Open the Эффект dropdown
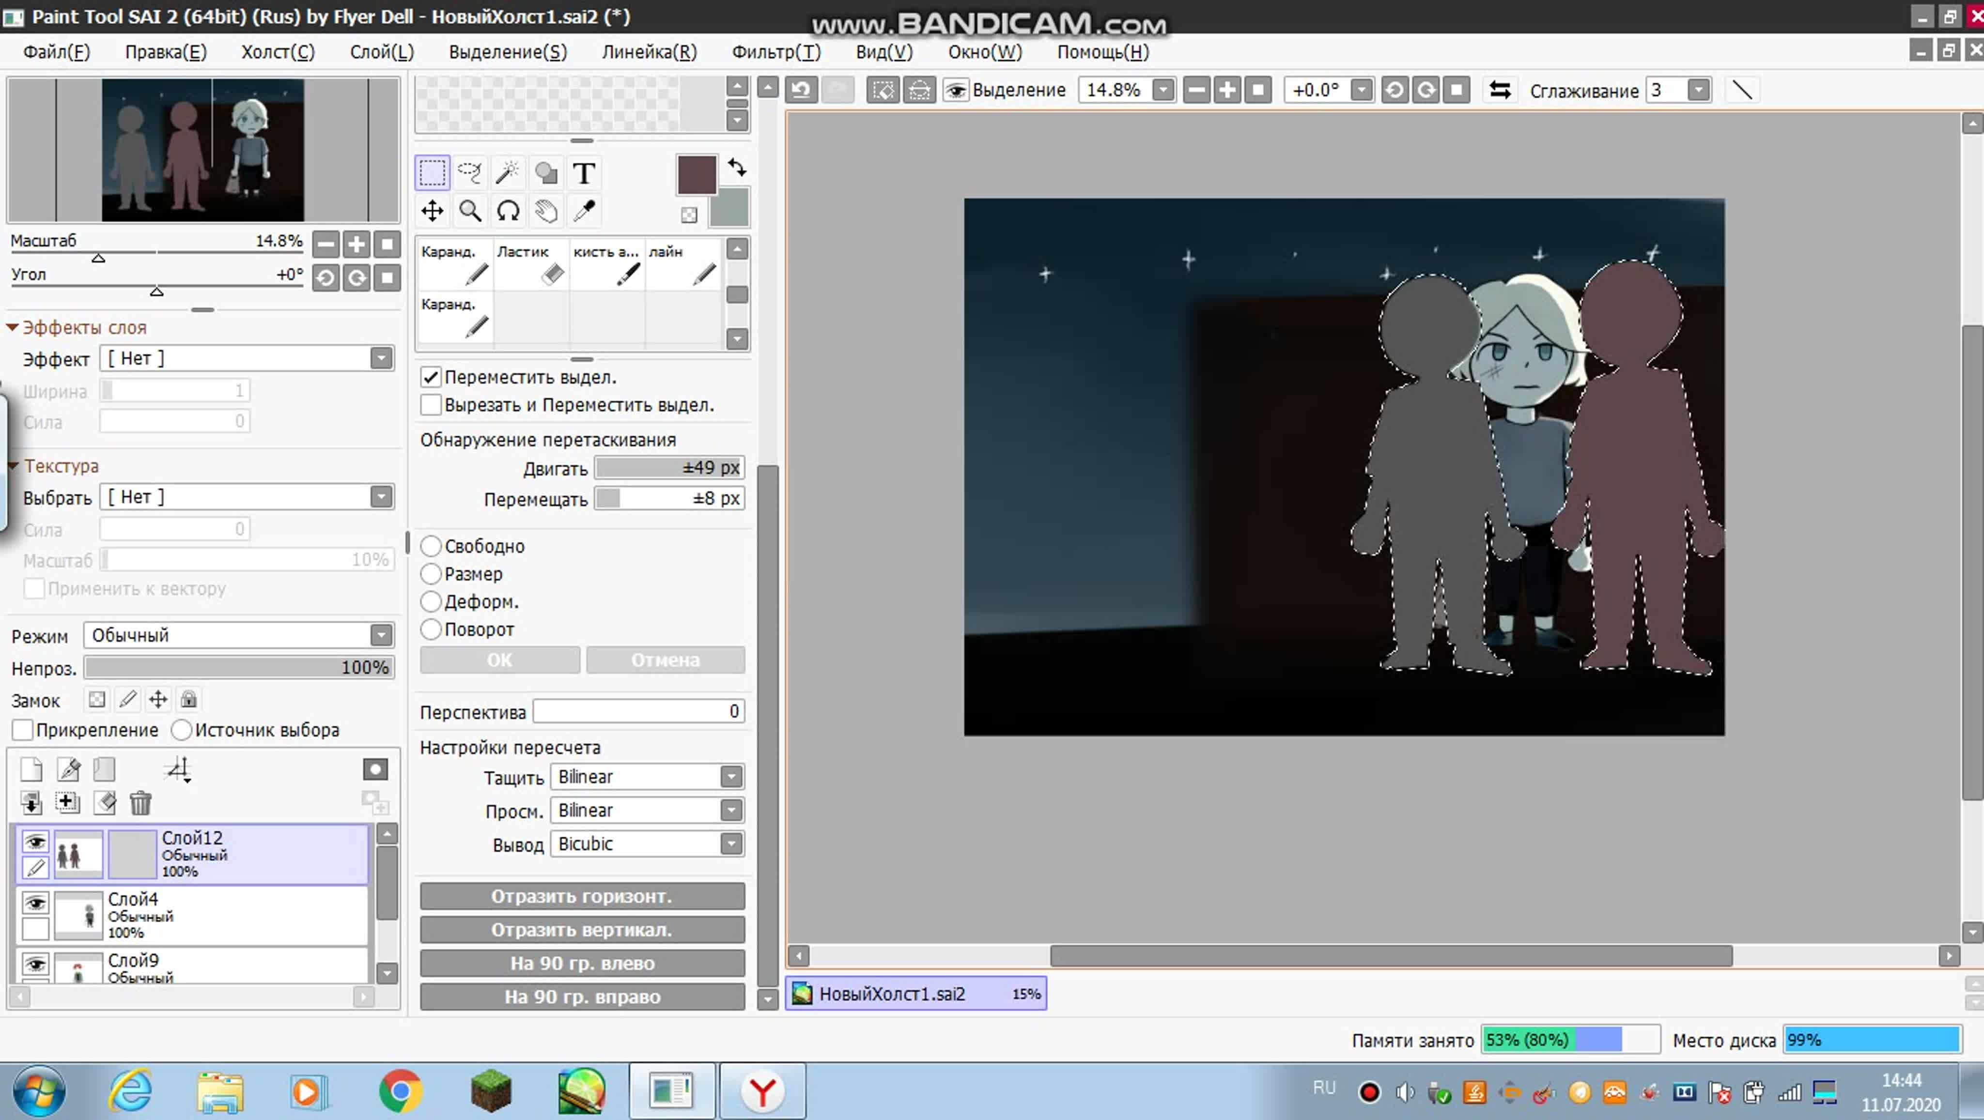Viewport: 1984px width, 1120px height. point(247,358)
